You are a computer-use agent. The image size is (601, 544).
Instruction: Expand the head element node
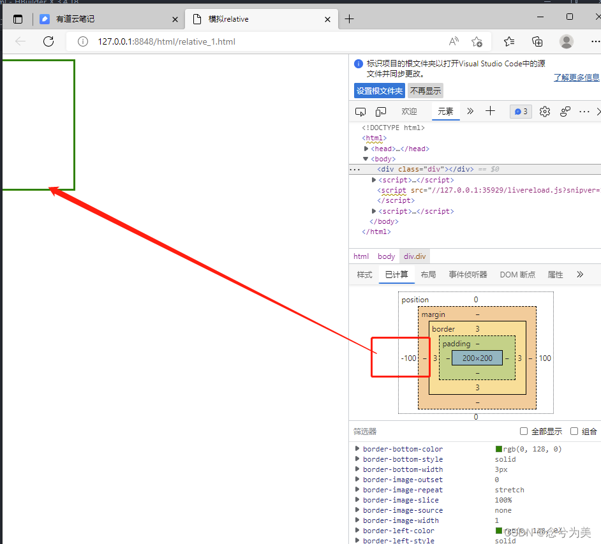pyautogui.click(x=366, y=149)
